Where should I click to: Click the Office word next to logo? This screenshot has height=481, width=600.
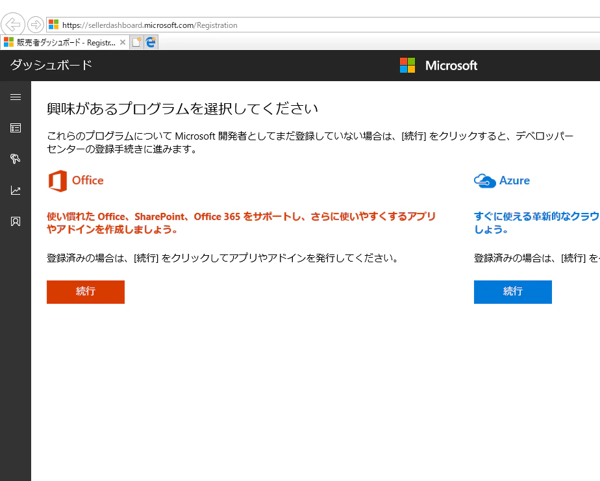coord(88,180)
